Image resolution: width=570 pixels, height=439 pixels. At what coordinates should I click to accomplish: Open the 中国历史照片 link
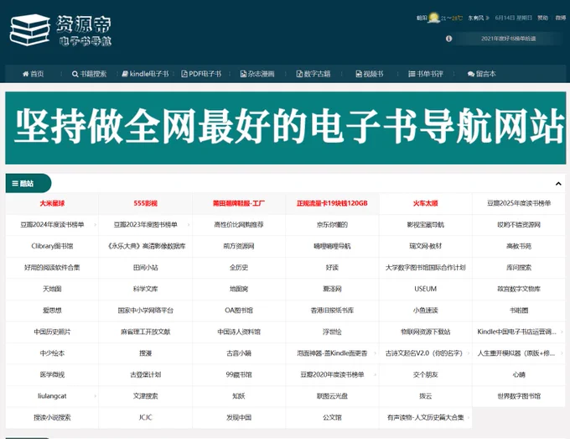tap(52, 332)
